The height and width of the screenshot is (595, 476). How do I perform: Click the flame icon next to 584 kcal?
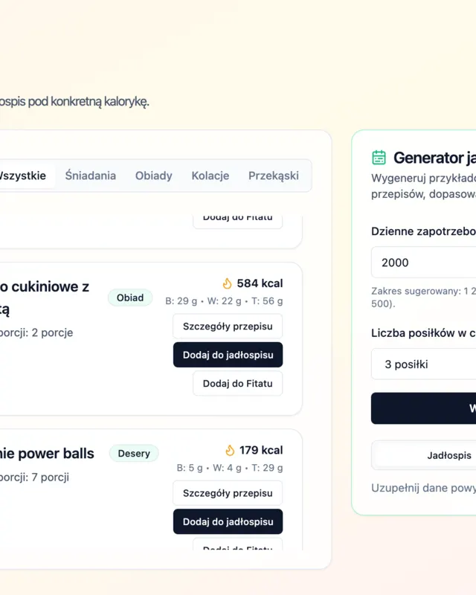227,283
